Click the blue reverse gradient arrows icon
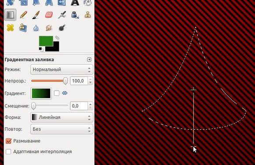The image size is (255, 165). coord(65,93)
